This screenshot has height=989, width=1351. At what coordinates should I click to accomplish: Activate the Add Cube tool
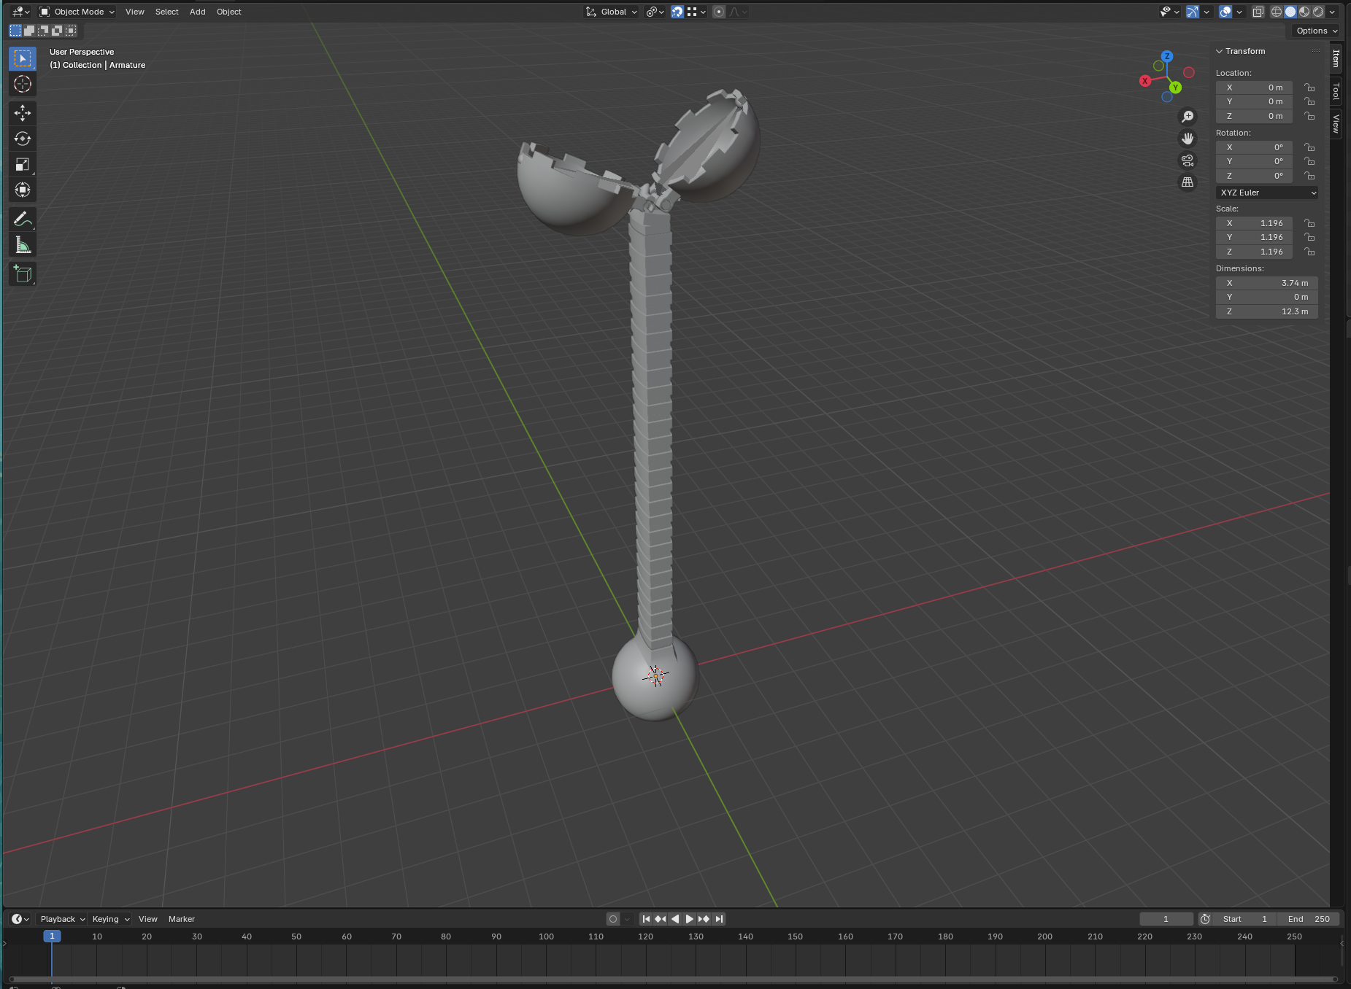pos(23,274)
